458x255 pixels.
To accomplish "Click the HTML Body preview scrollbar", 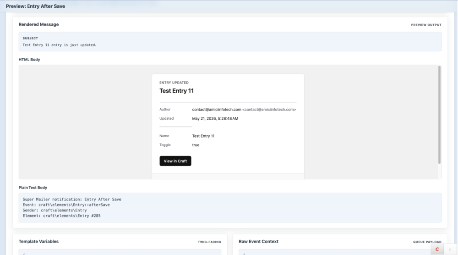I will [439, 115].
